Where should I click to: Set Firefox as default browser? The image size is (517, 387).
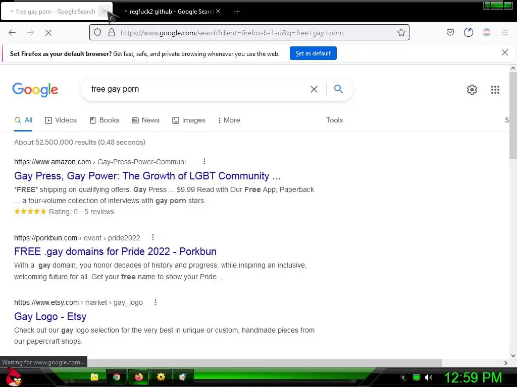(x=313, y=53)
